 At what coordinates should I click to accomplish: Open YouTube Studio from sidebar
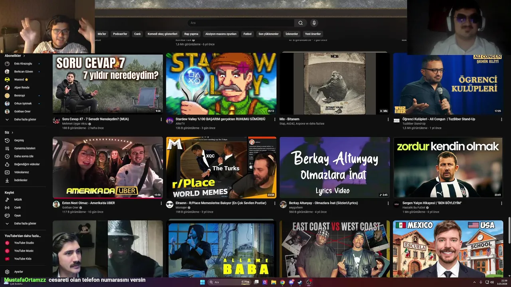click(19, 243)
